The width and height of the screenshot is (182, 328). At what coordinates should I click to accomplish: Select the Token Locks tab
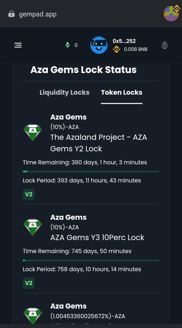122,92
